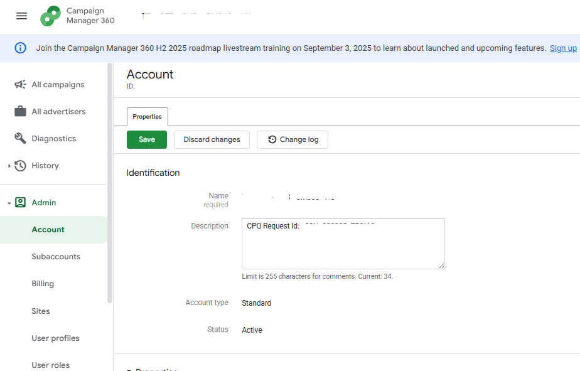Follow the Sign up link in the banner
580x371 pixels.
pyautogui.click(x=563, y=48)
